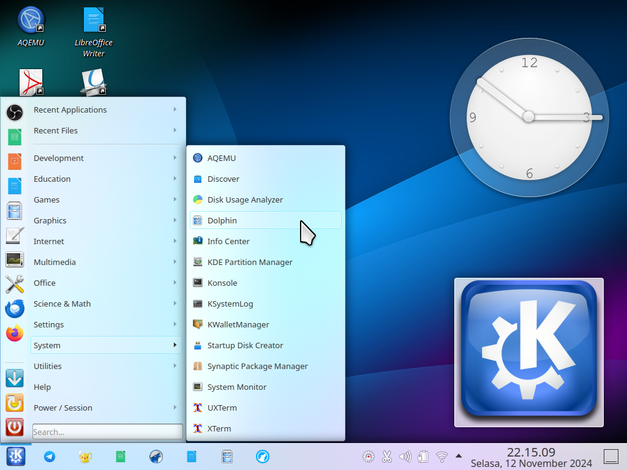Open file manager drawer icon in favorites column
This screenshot has width=627, height=470.
(x=15, y=211)
